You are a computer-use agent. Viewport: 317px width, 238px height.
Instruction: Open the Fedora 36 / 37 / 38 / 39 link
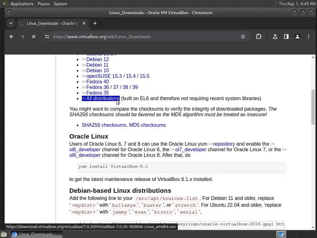pyautogui.click(x=112, y=87)
